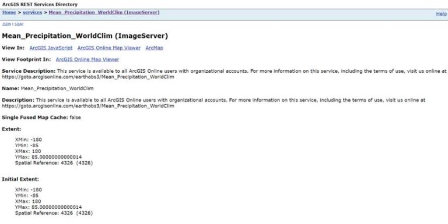Viewport: 448px width, 224px height.
Task: Click 'XMax: 180' under Initial Extent
Action: 28,201
